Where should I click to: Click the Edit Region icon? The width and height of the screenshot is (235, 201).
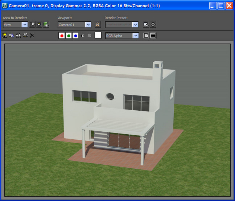click(32, 25)
